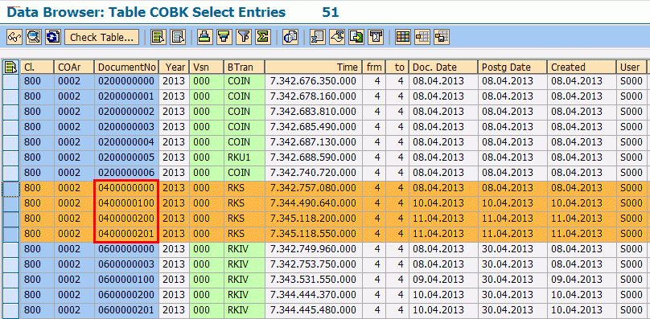Click the local file export icon

click(x=356, y=37)
